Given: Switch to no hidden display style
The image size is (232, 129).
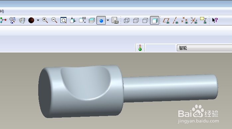Looking at the screenshot, I should point(145,20).
